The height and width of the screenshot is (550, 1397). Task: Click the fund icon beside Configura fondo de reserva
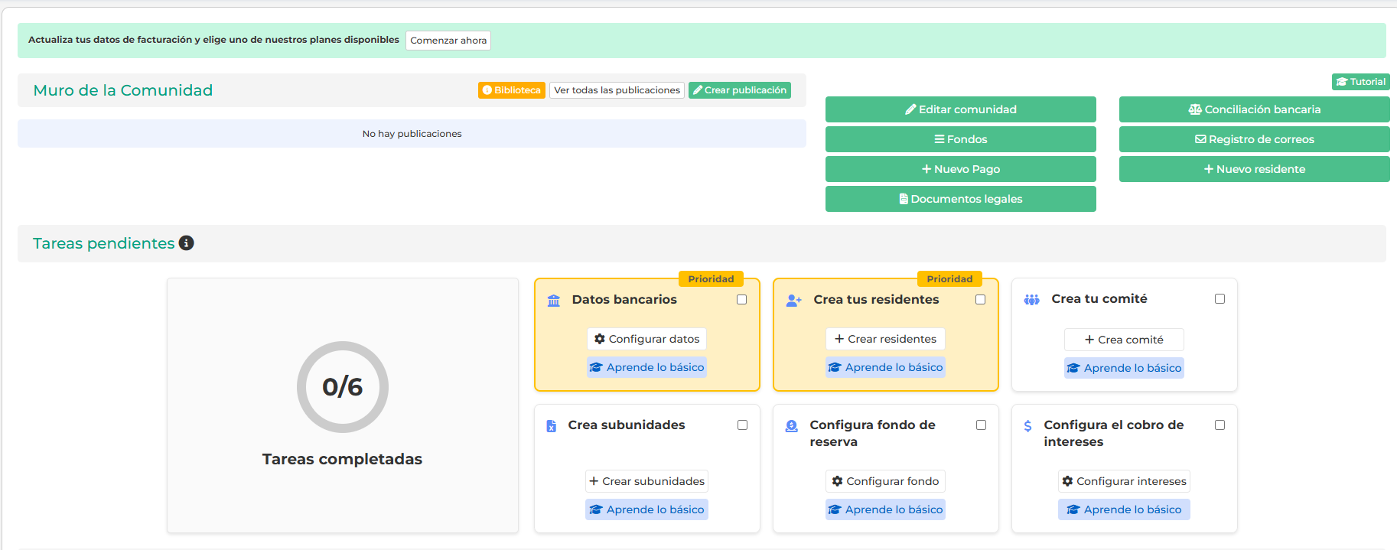click(x=791, y=426)
